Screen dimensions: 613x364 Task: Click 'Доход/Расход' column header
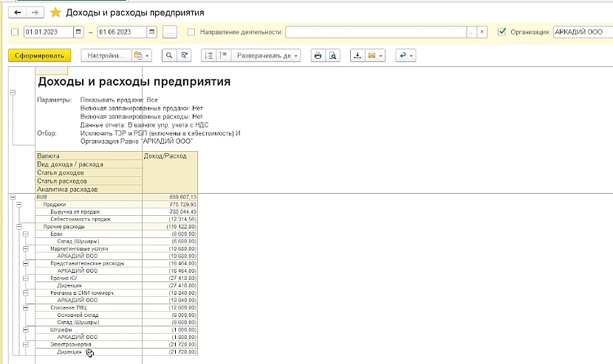[x=170, y=172]
